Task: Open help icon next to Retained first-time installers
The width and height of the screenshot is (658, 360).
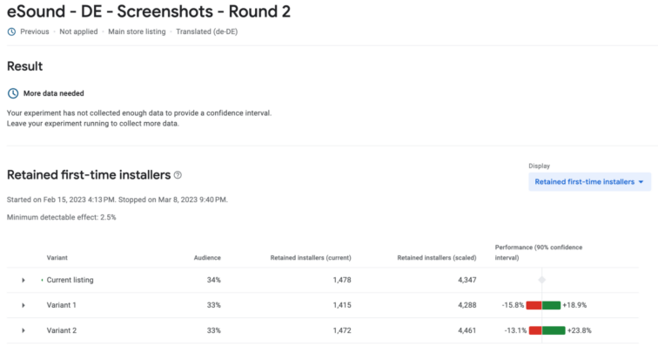Action: pyautogui.click(x=178, y=175)
